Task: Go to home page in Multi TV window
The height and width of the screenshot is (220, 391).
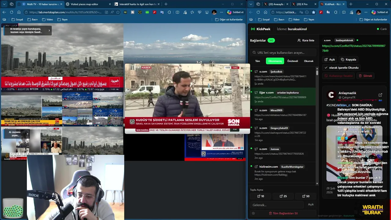Action: [19, 12]
